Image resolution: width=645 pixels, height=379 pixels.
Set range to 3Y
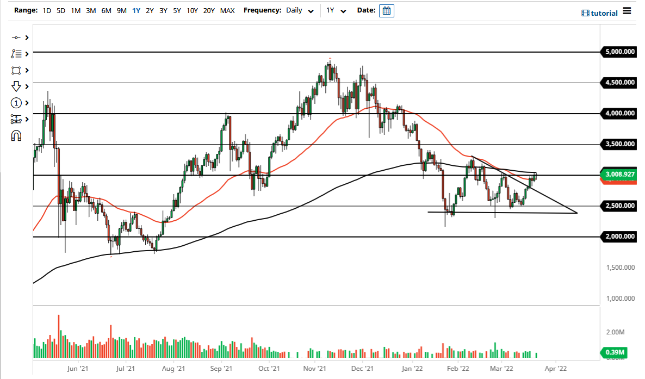pos(163,11)
